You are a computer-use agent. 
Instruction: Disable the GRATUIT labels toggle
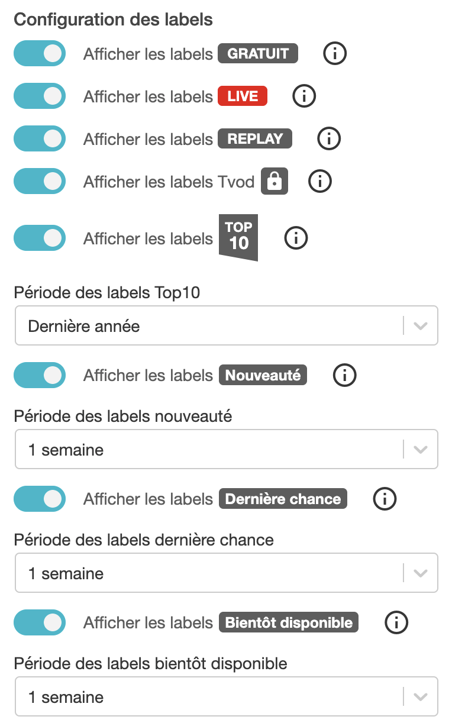40,54
